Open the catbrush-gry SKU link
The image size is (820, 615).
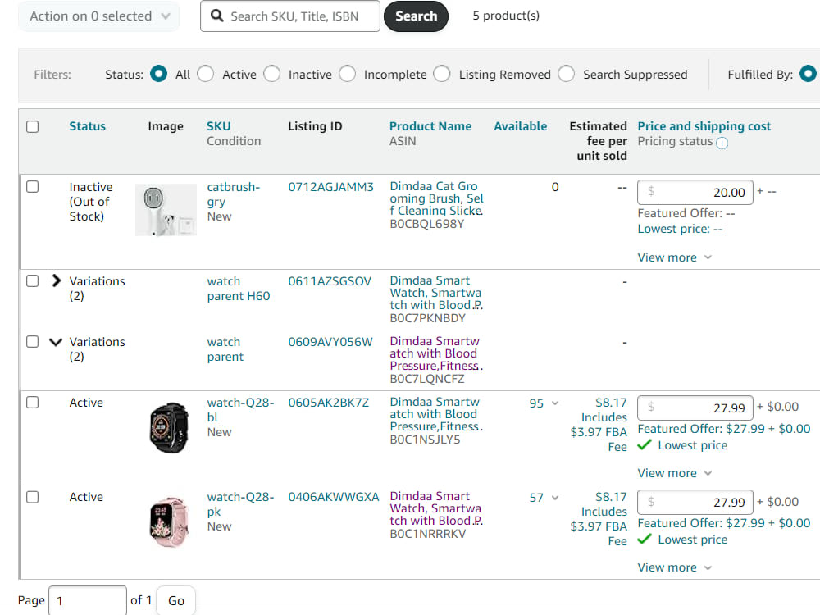pyautogui.click(x=233, y=194)
